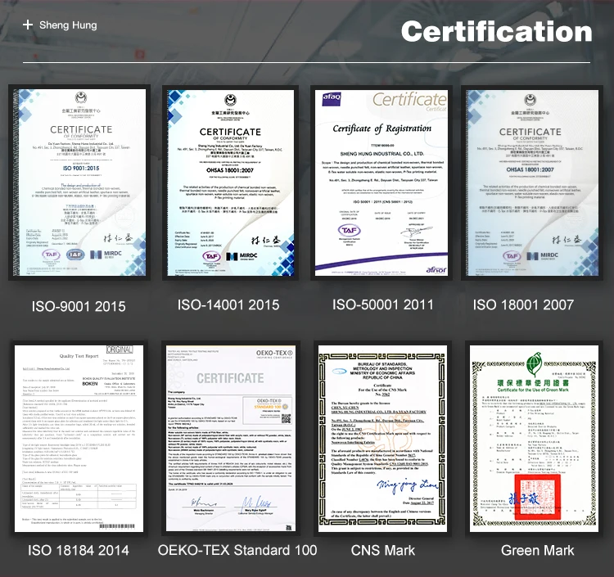Click the Certificate for the Use of Green Mark title
Screen dimensions: 614x577
pos(533,390)
